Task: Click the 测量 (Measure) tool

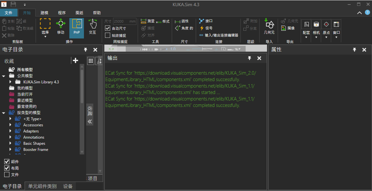Action: pyautogui.click(x=147, y=21)
